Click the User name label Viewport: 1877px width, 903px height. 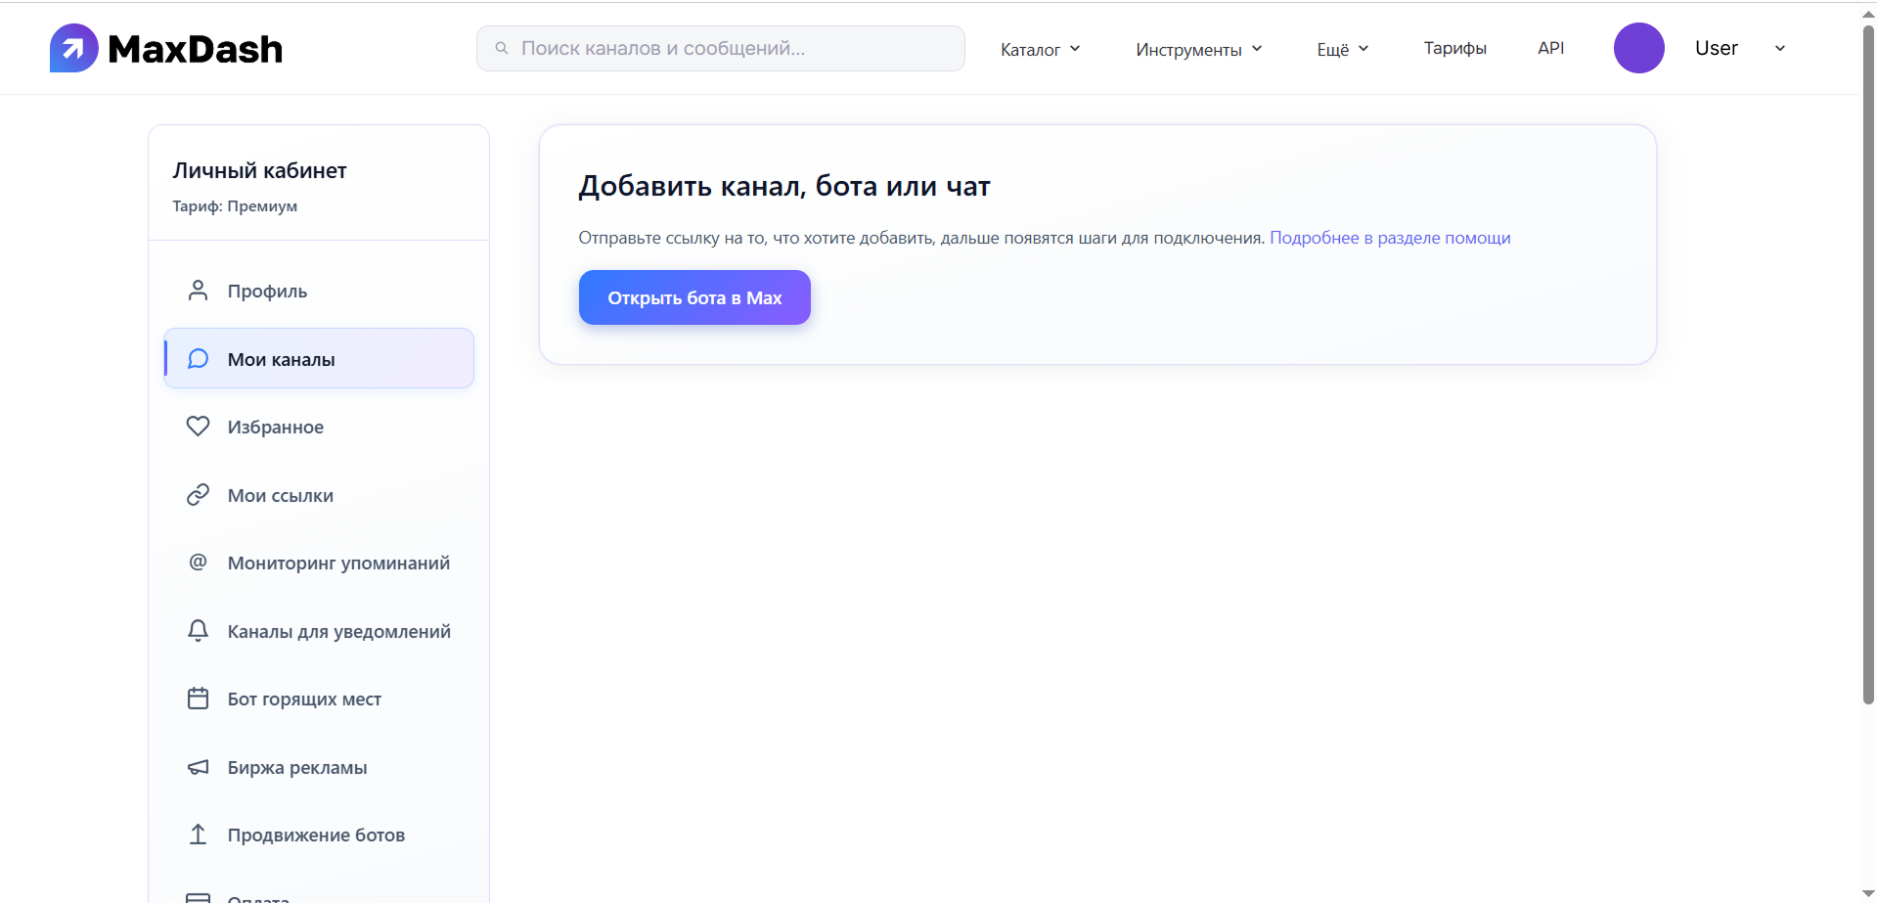coord(1716,48)
